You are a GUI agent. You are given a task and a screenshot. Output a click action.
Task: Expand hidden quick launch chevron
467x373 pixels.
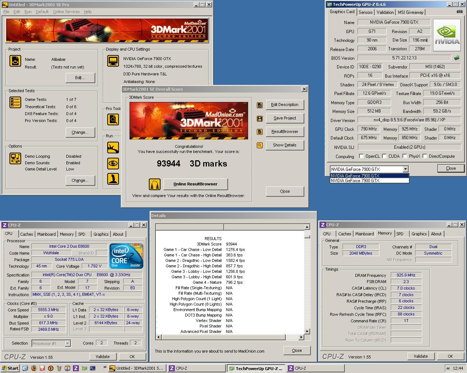(105, 368)
